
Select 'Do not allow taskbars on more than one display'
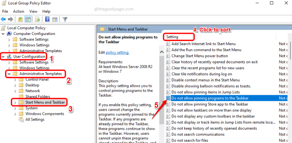211,110
